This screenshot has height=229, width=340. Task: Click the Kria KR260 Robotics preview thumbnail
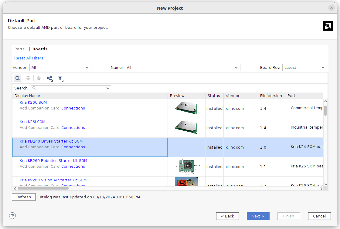click(186, 167)
